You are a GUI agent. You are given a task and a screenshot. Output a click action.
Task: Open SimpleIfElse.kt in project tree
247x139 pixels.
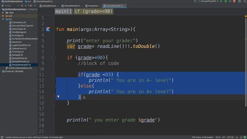click(20, 58)
